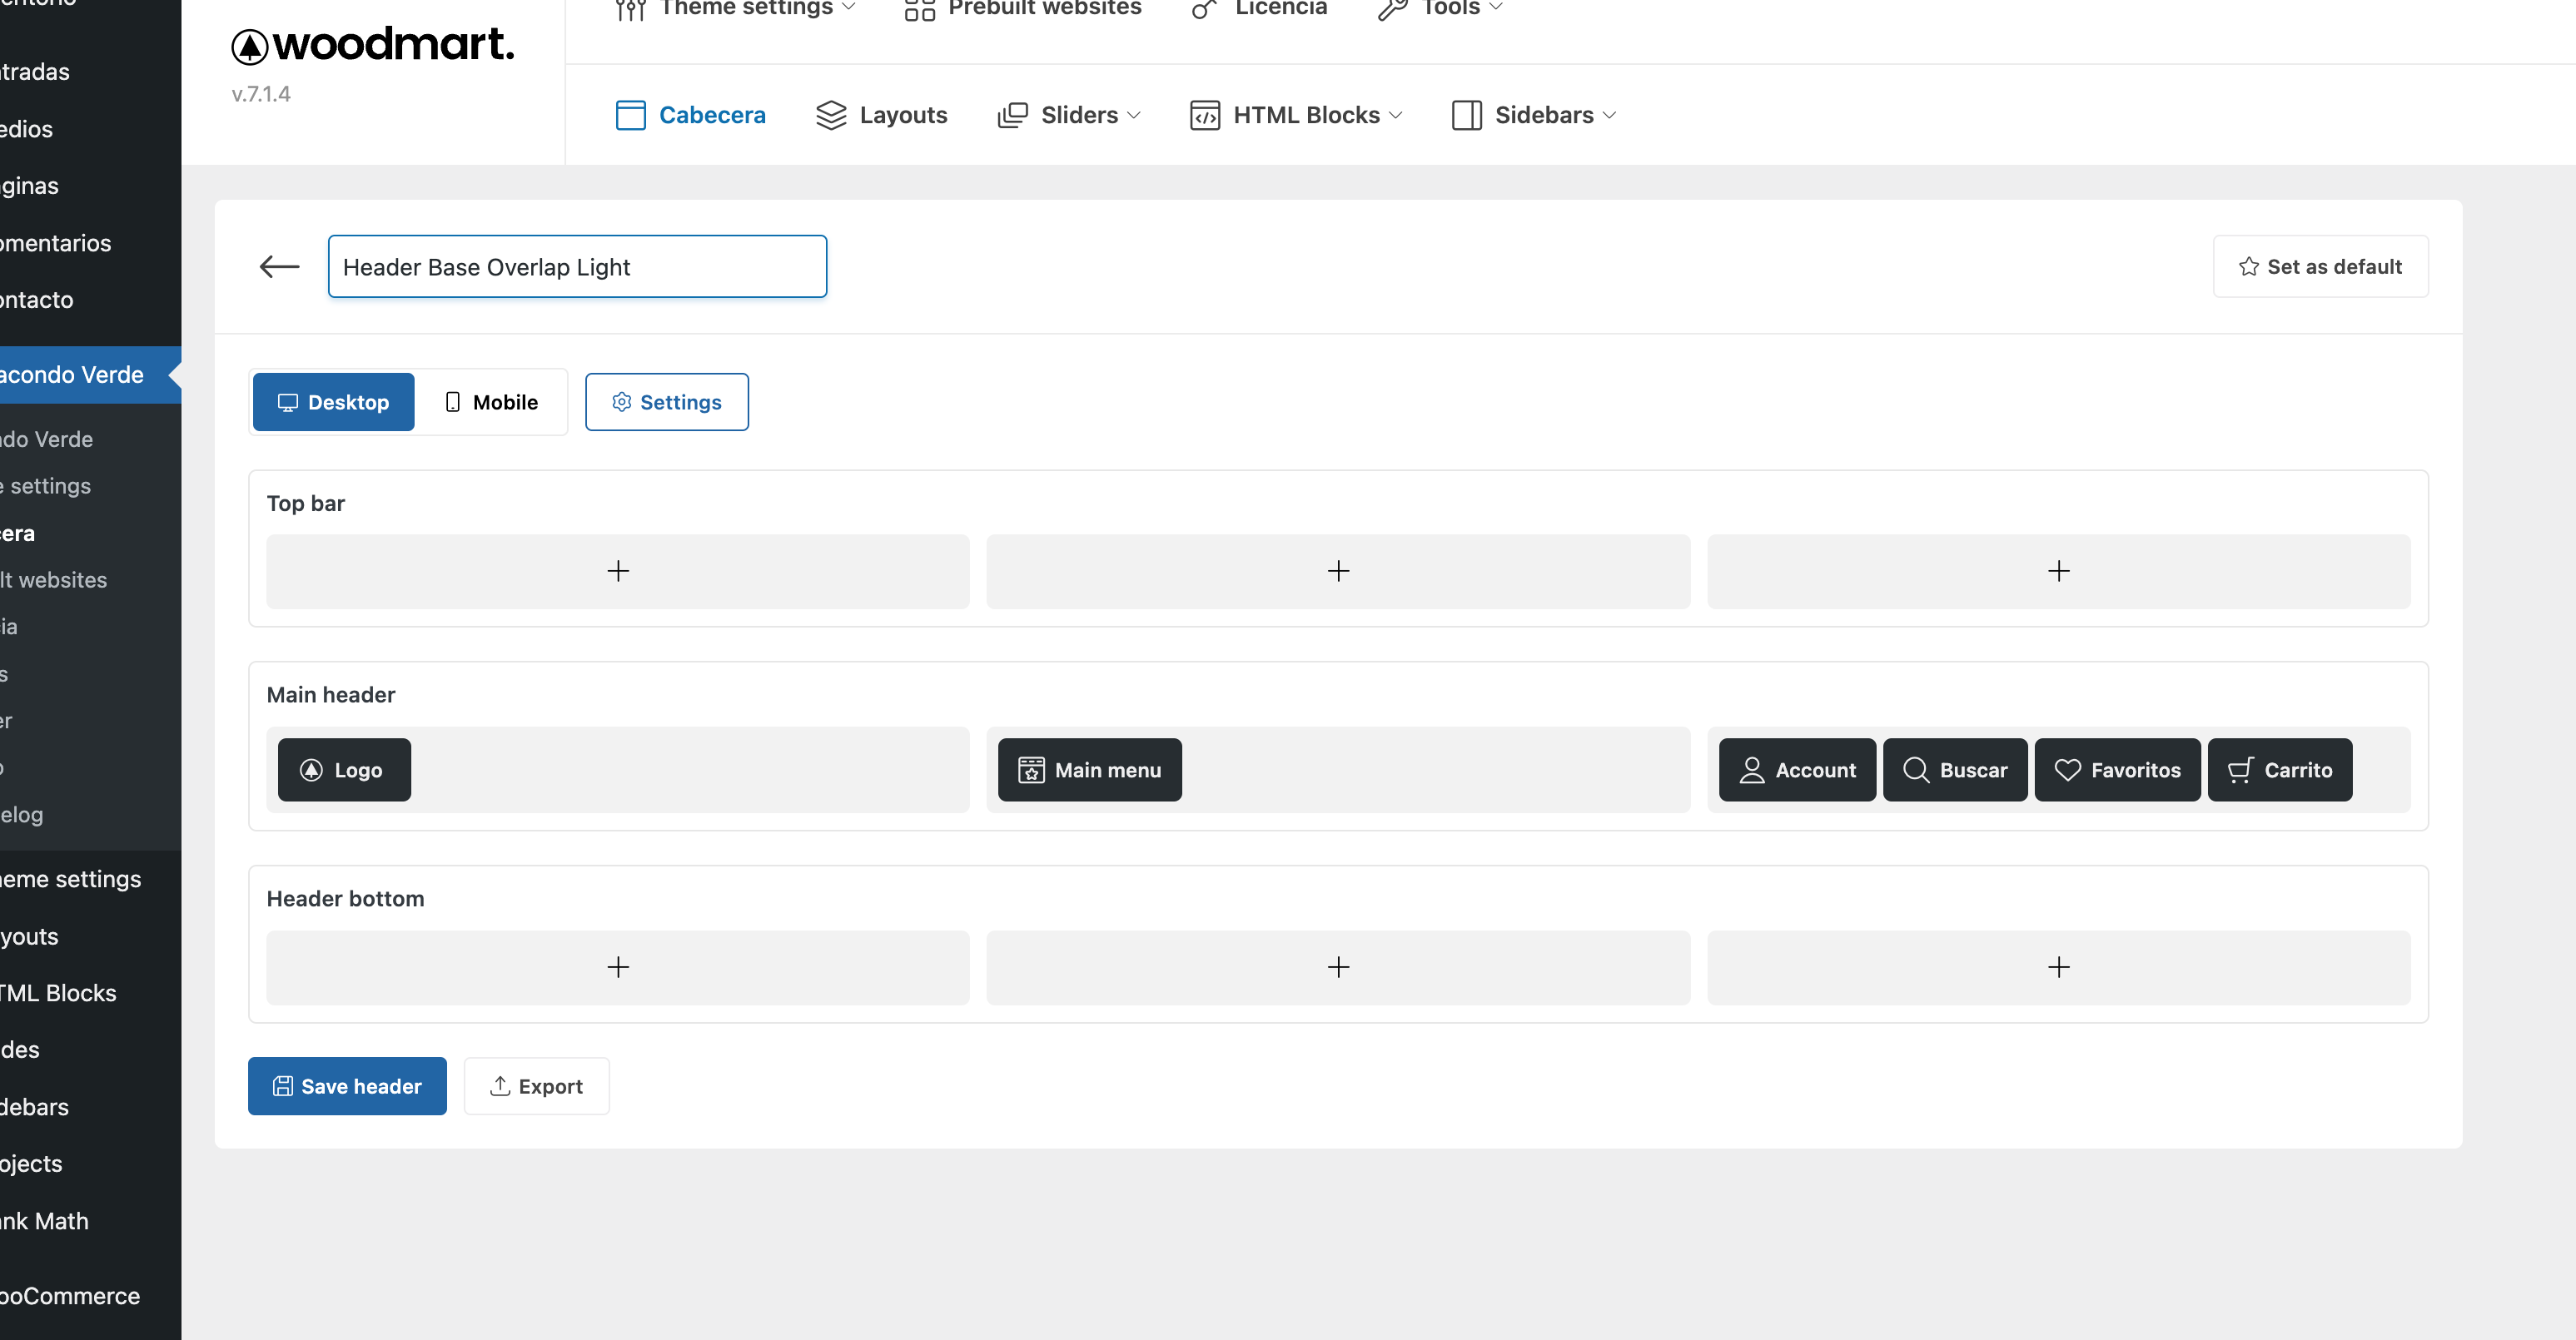The image size is (2576, 1340).
Task: Add element to Top bar left column
Action: pyautogui.click(x=618, y=571)
